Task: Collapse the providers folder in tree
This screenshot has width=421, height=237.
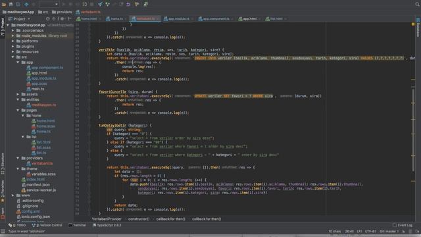Action: pyautogui.click(x=18, y=158)
